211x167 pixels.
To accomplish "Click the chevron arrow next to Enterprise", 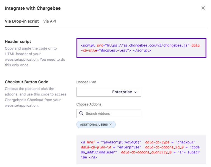I will [x=136, y=92].
